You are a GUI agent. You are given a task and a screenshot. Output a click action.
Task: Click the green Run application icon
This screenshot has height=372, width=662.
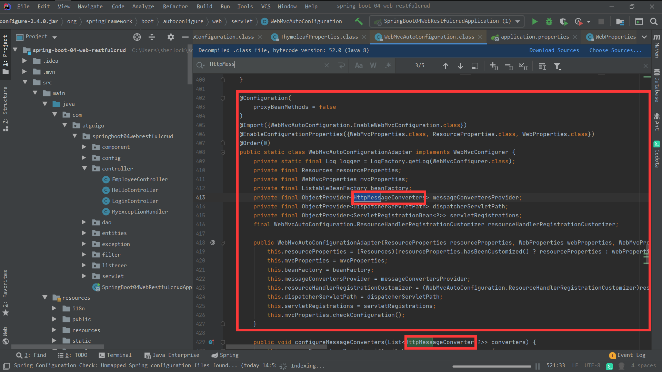point(534,22)
